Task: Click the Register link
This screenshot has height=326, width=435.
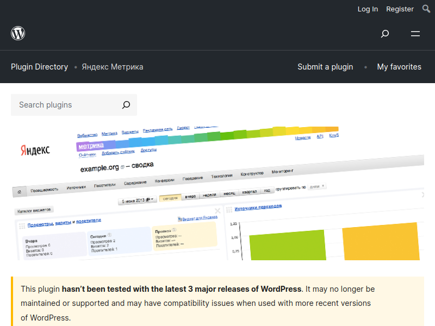Action: coord(400,9)
